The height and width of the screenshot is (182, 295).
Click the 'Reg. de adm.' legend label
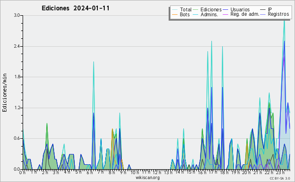pos(245,14)
